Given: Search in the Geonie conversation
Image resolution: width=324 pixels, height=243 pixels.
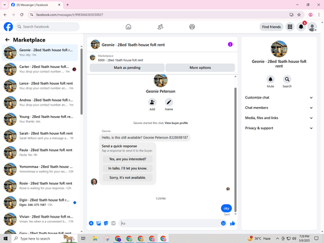Looking at the screenshot, I should click(287, 79).
